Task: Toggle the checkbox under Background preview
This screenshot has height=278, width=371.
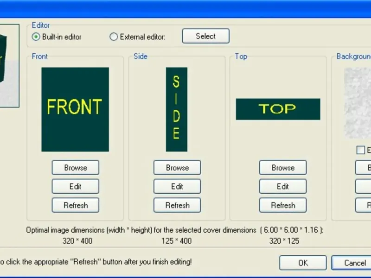Action: pyautogui.click(x=361, y=150)
